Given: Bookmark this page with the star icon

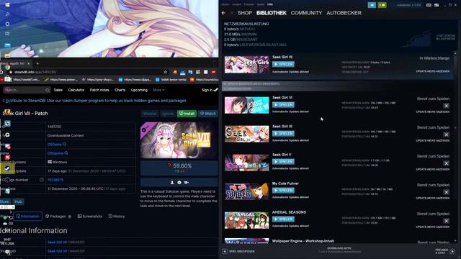Looking at the screenshot, I should (165, 72).
